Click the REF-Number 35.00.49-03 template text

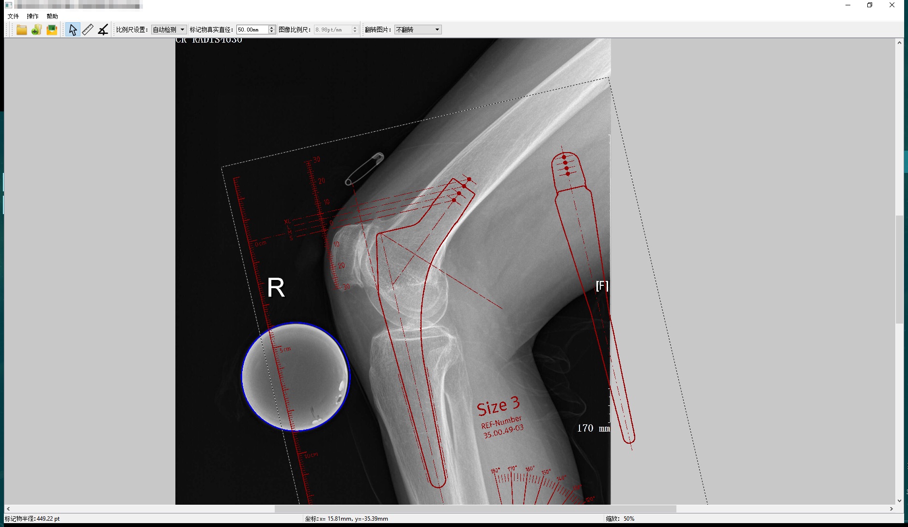(x=502, y=427)
